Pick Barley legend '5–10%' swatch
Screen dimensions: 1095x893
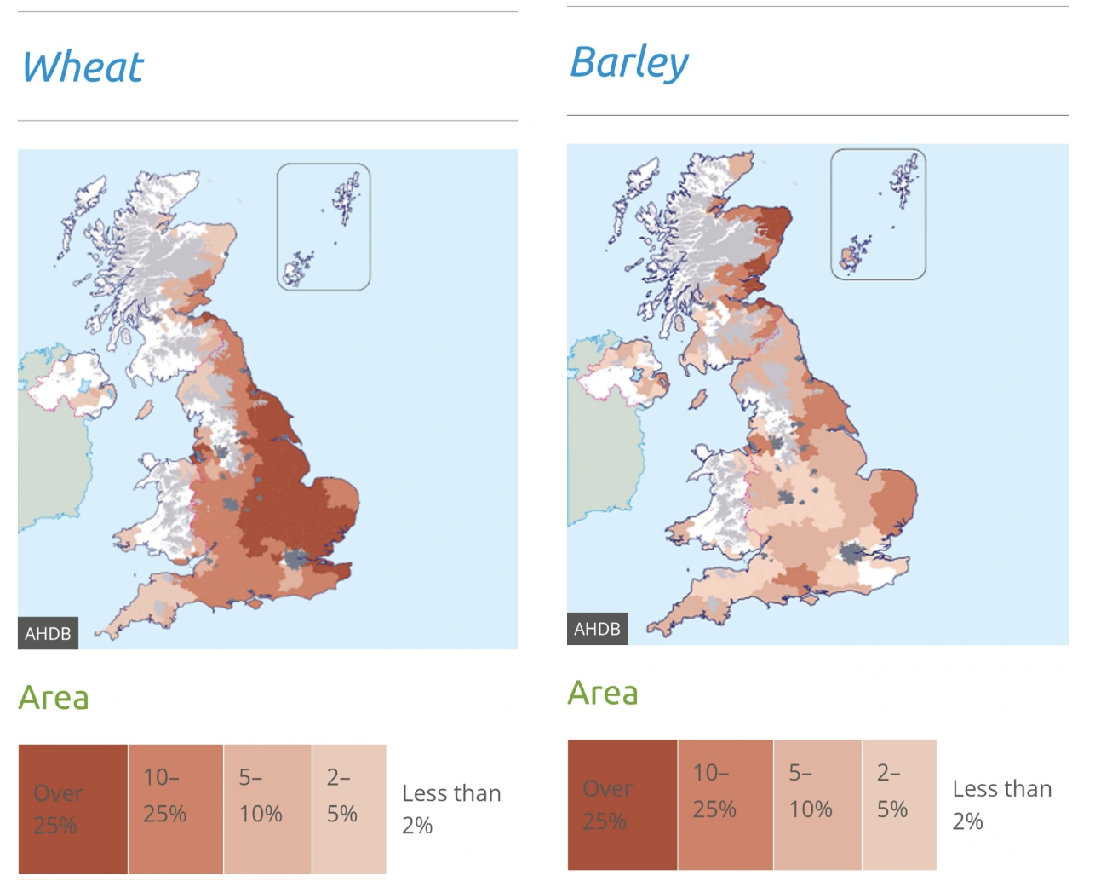(817, 804)
